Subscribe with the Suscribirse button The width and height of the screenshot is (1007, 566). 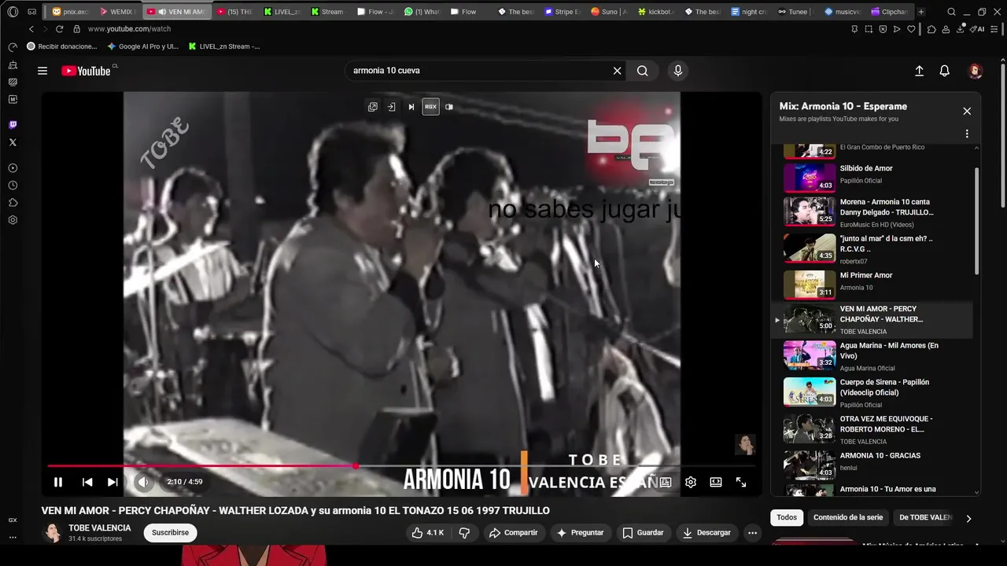pos(170,533)
